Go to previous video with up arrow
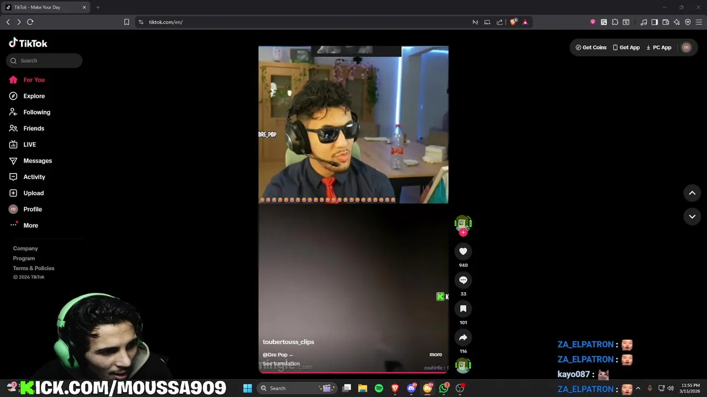This screenshot has height=397, width=707. point(692,193)
